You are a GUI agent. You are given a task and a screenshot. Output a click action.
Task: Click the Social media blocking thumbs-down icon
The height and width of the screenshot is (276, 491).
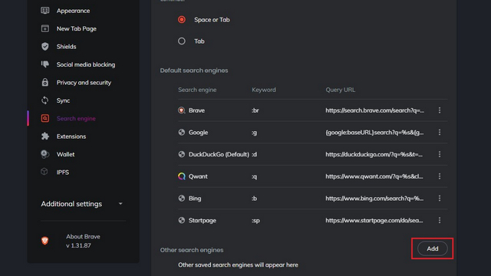click(44, 64)
